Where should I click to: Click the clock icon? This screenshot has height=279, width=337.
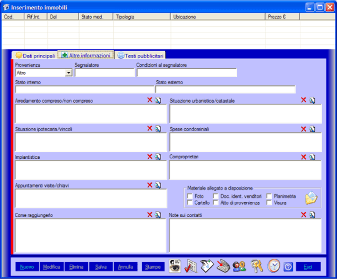click(274, 266)
